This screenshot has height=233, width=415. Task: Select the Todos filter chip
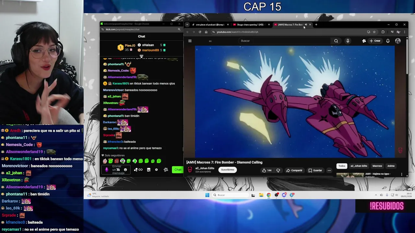(342, 166)
